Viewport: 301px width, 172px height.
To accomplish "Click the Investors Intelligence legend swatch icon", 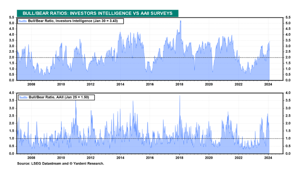I will 23,21.
